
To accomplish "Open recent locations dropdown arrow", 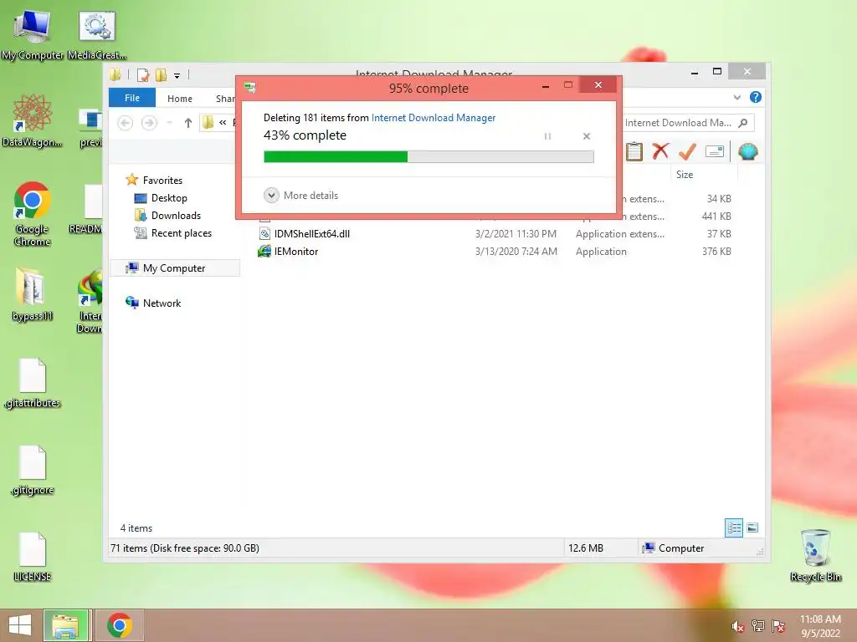I will click(169, 123).
